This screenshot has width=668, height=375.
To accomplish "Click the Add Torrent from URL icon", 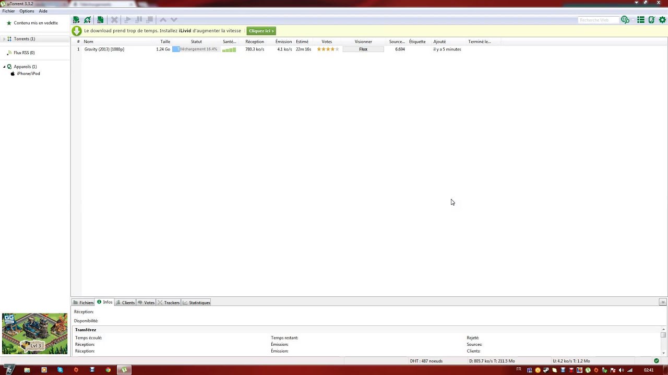I will 87,20.
